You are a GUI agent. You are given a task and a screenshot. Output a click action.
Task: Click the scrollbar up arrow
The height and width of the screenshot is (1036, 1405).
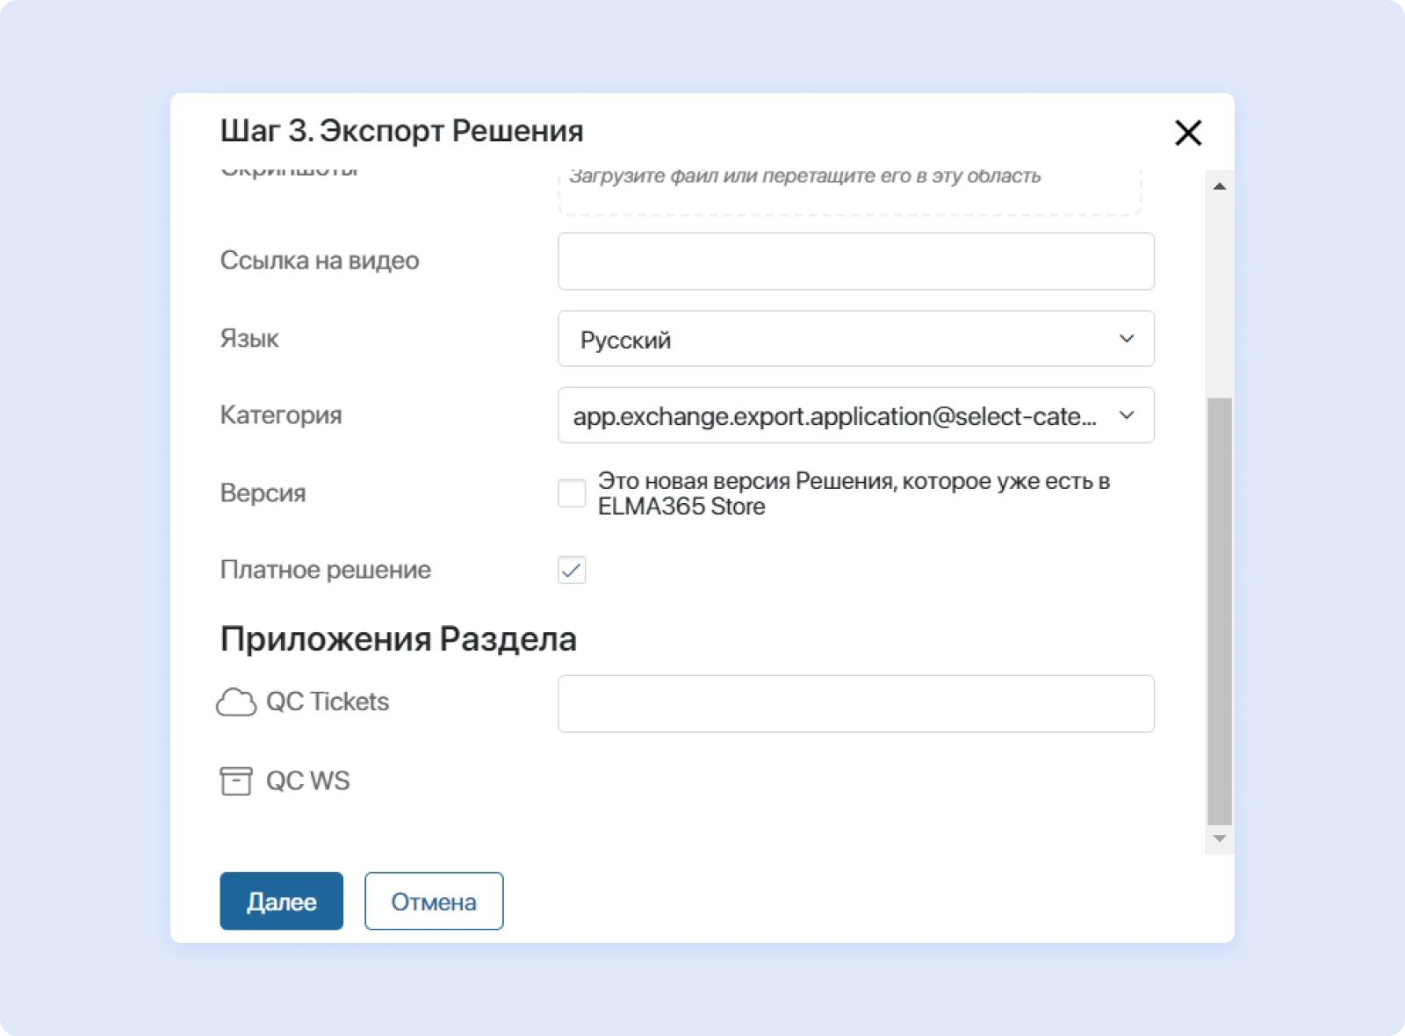pos(1219,186)
